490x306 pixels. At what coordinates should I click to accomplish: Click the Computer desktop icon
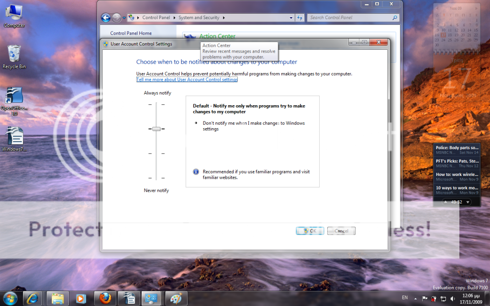coord(14,12)
